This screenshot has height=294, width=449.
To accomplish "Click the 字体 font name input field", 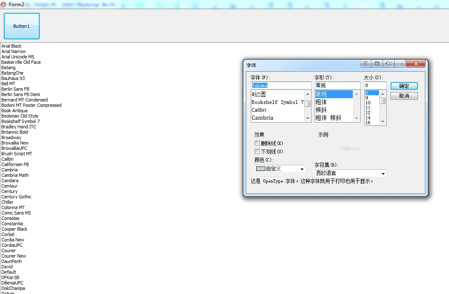I will tap(281, 86).
